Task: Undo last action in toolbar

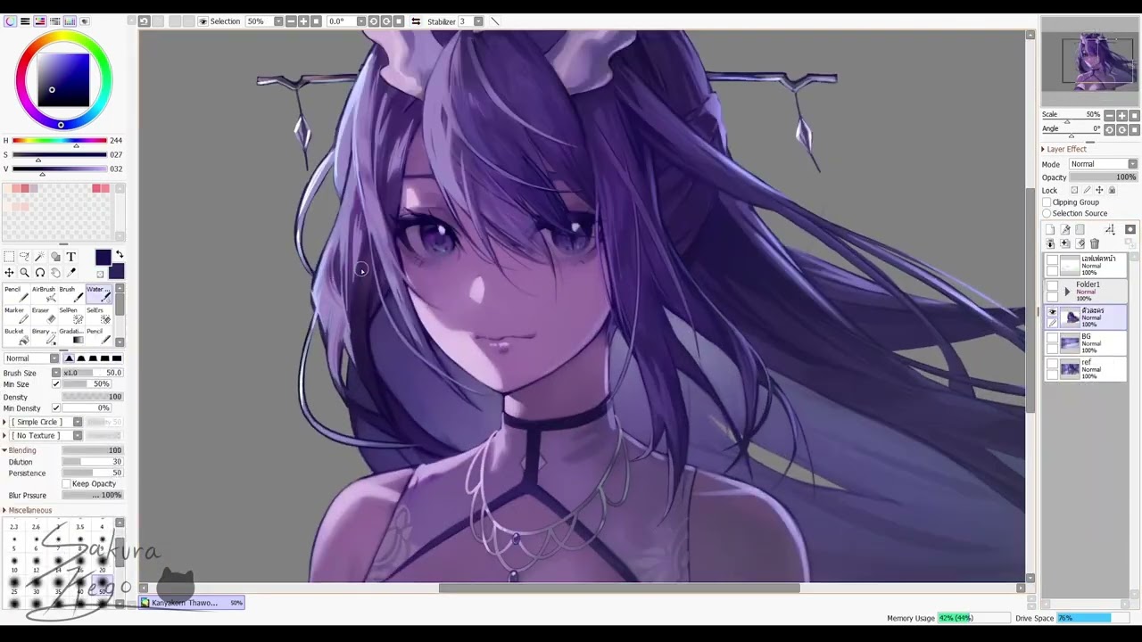Action: 144,21
